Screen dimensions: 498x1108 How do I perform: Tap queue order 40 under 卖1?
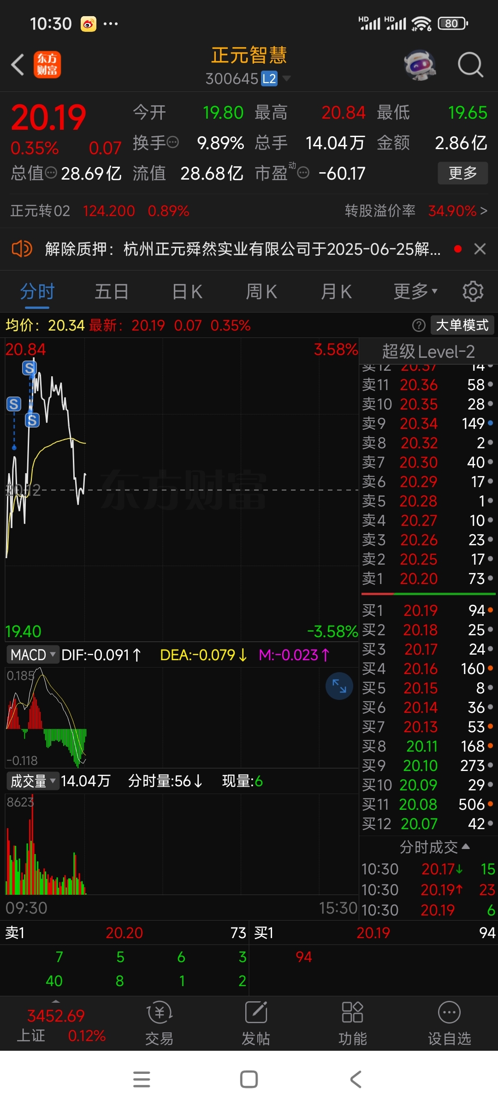point(54,981)
